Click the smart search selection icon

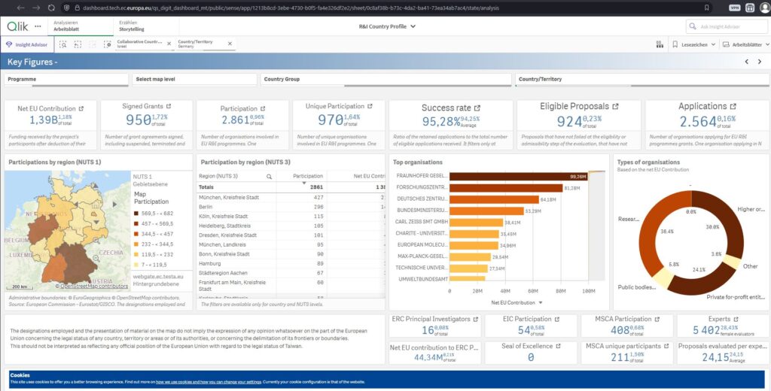[x=63, y=44]
